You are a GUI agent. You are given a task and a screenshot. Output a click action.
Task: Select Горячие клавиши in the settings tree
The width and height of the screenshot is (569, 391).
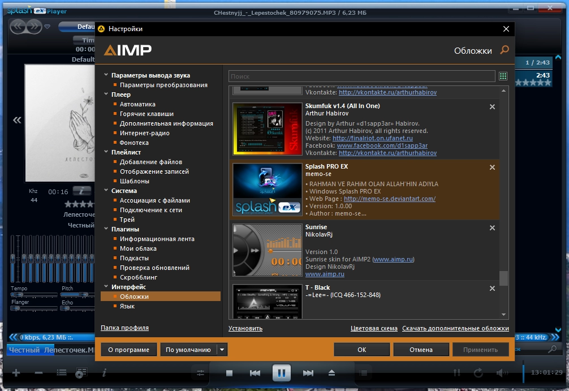[x=146, y=114]
